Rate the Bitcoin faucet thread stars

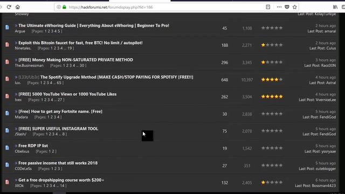tap(272, 45)
